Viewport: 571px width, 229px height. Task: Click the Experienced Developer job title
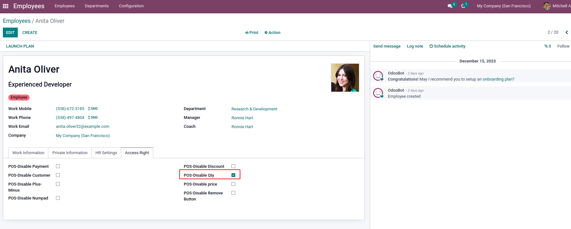[x=40, y=84]
